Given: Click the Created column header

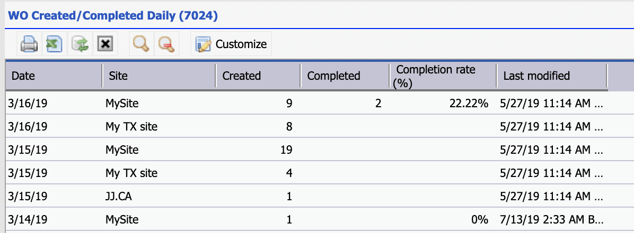Looking at the screenshot, I should (x=242, y=76).
